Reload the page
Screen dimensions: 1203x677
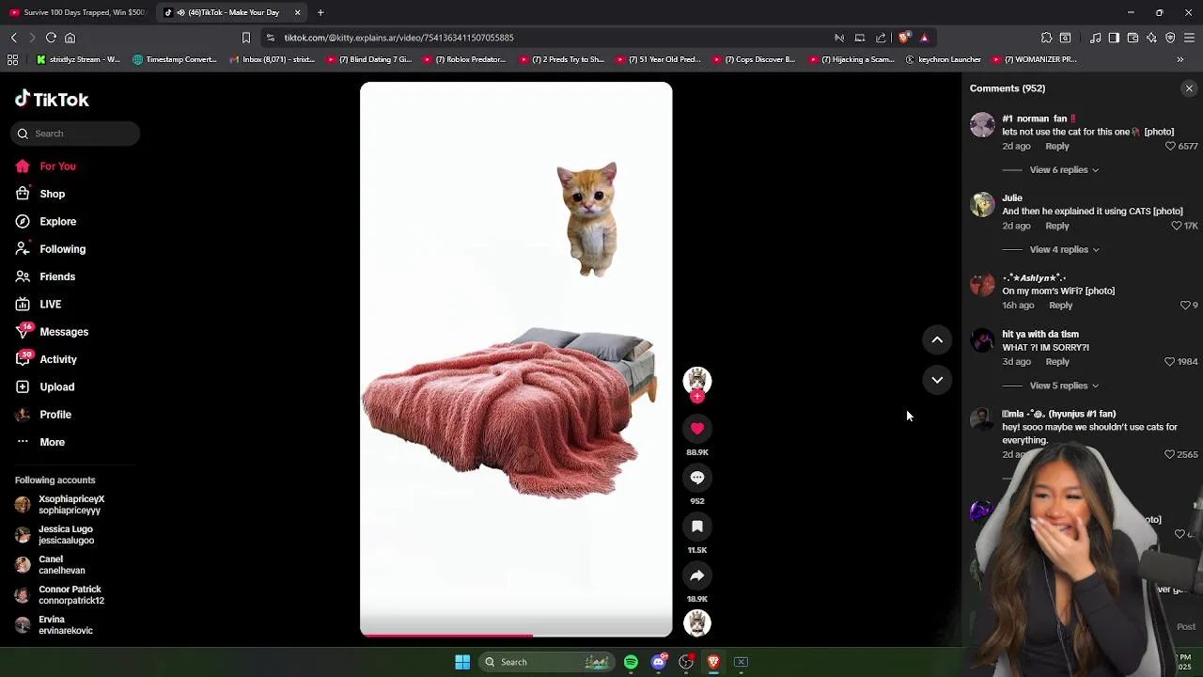coord(51,38)
